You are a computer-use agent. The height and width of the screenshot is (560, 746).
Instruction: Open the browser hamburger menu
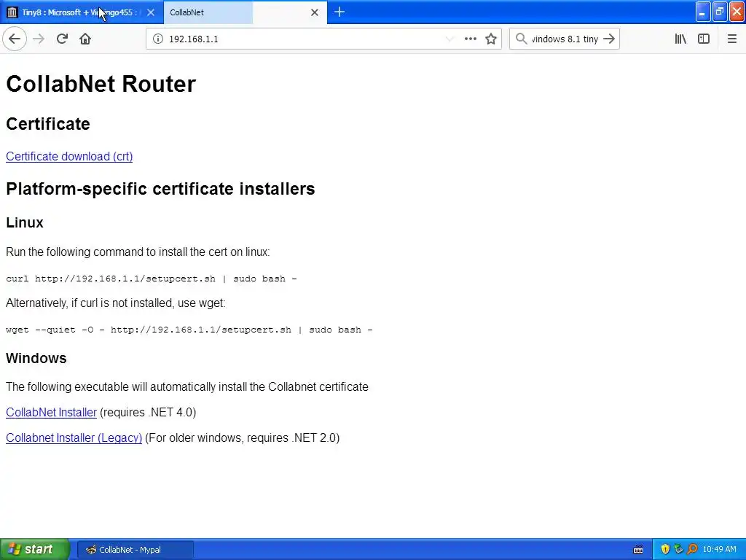click(731, 39)
